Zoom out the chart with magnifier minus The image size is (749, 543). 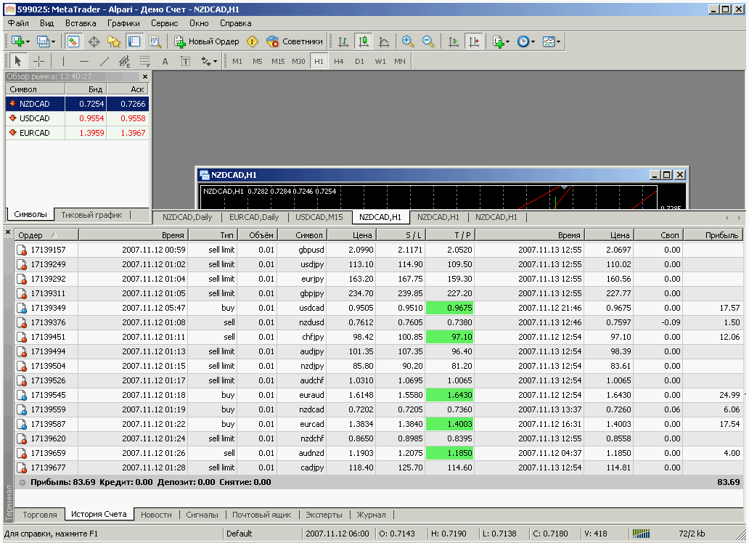427,41
